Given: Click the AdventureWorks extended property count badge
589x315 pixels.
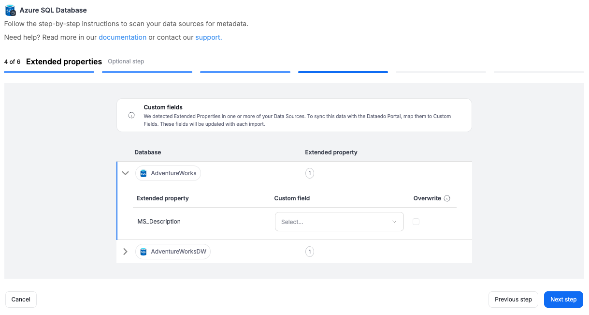Looking at the screenshot, I should tap(310, 173).
